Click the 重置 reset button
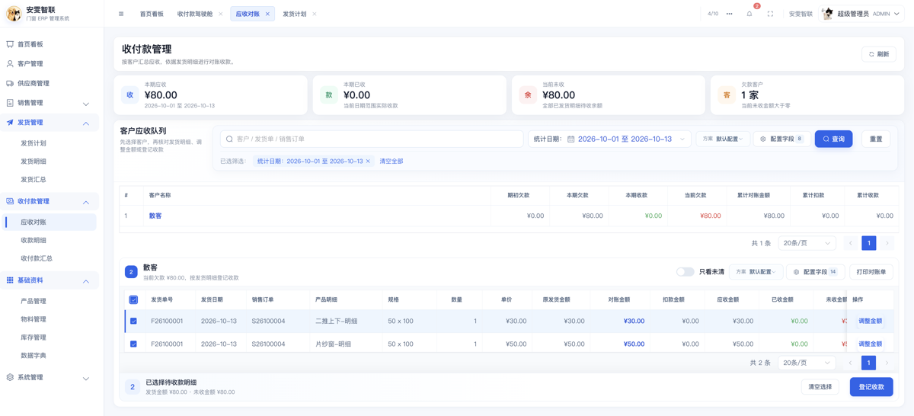 (876, 139)
